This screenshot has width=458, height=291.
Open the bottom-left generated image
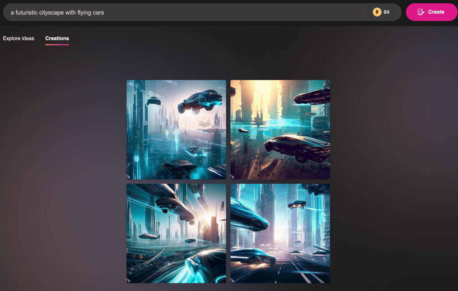click(x=176, y=233)
